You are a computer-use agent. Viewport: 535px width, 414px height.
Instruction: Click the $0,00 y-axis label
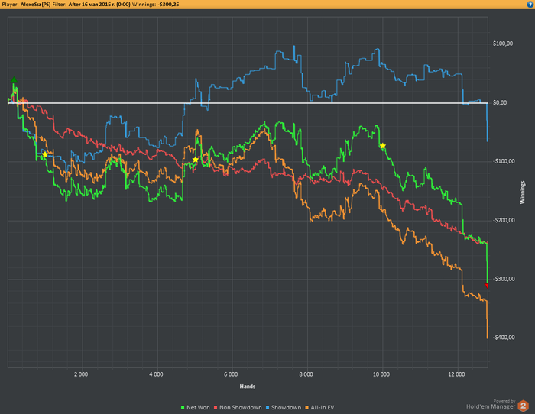click(500, 102)
